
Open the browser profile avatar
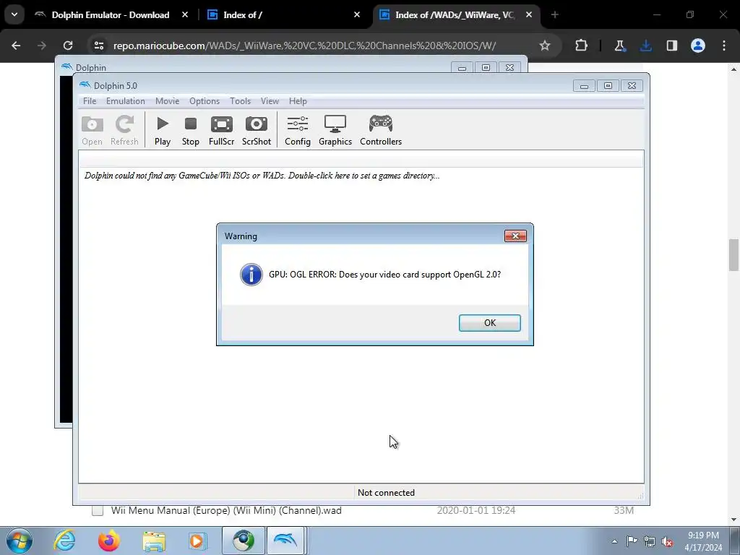click(x=698, y=46)
